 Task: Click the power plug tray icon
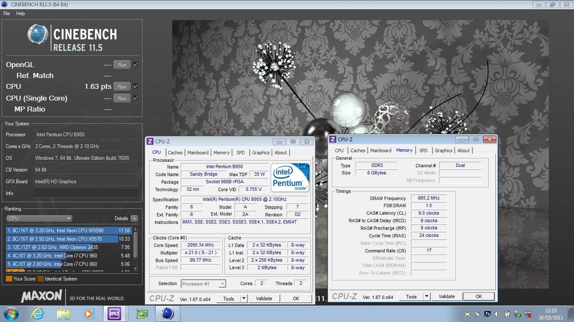point(508,314)
